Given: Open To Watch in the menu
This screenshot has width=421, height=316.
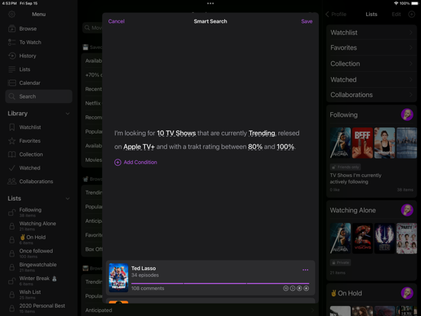Looking at the screenshot, I should [x=39, y=42].
